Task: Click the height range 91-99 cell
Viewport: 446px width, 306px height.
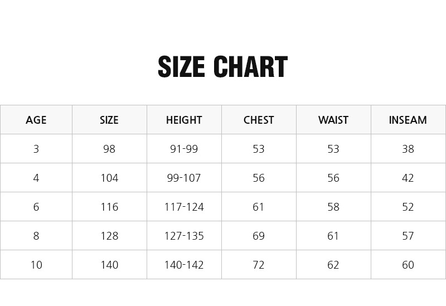Action: click(184, 149)
